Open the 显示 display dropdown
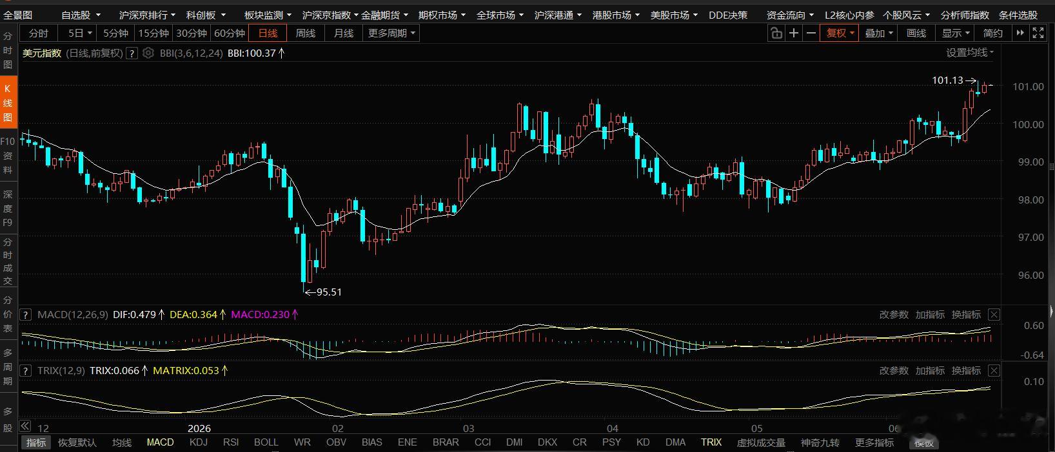 click(956, 33)
